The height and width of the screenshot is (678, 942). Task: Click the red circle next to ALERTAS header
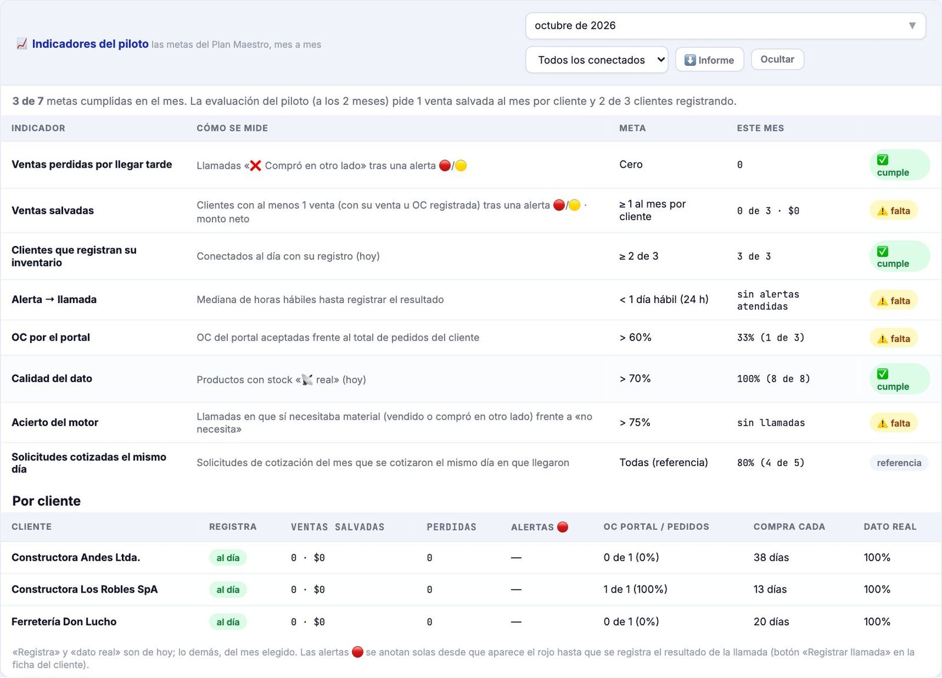563,527
